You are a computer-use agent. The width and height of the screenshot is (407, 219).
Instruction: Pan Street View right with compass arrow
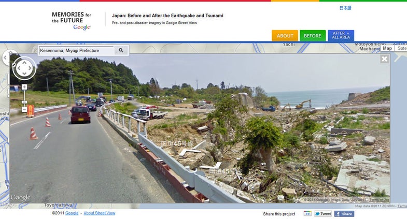point(30,68)
